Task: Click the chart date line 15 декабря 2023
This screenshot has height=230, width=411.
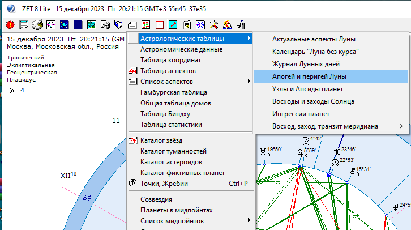Action: tap(67, 39)
